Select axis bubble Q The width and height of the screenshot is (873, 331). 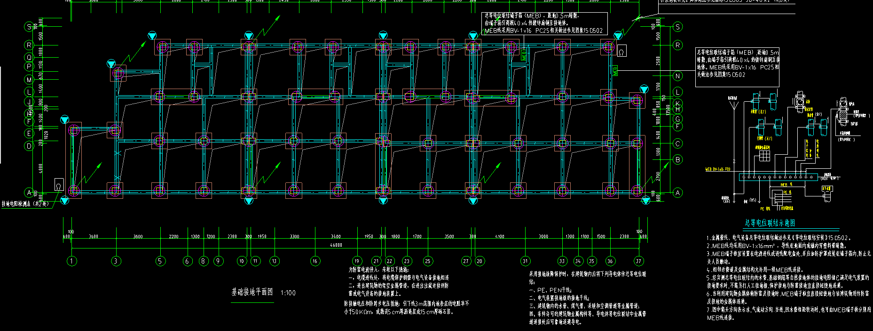29,57
